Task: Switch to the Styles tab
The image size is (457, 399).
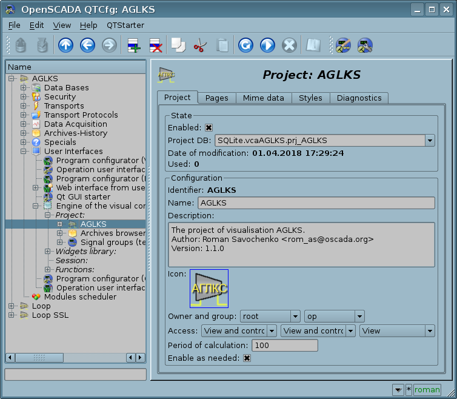Action: tap(310, 98)
